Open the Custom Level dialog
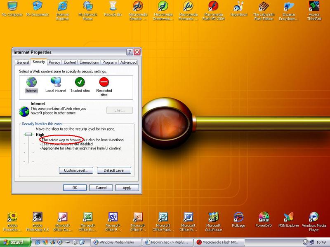The image size is (330, 247). [75, 170]
